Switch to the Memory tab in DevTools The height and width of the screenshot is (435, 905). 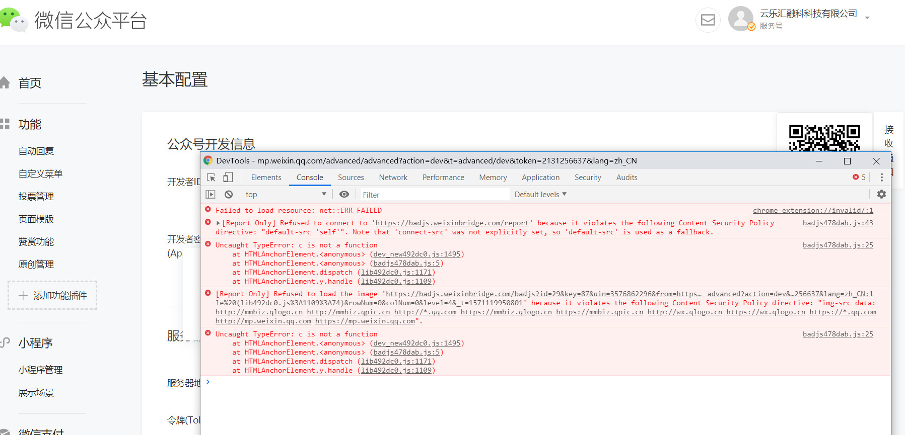pyautogui.click(x=493, y=178)
